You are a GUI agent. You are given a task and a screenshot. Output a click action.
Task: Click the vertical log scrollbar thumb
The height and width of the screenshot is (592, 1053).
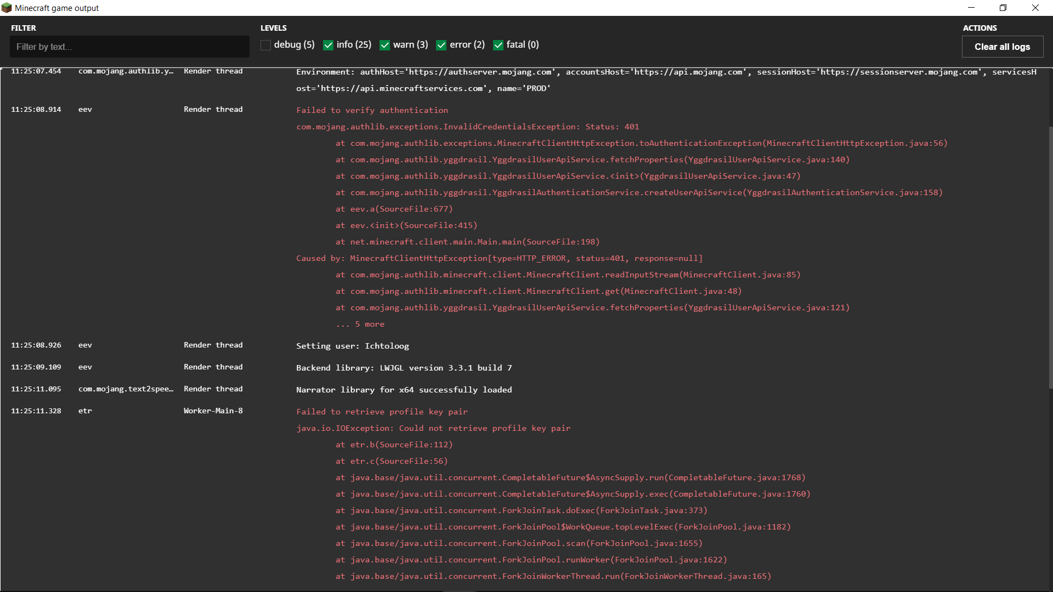pos(1050,258)
